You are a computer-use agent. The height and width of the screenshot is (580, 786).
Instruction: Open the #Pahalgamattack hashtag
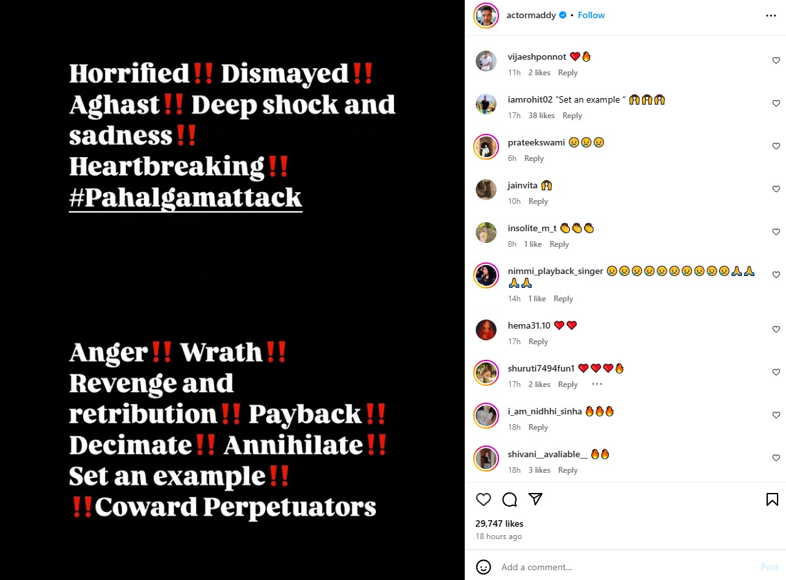(x=186, y=197)
